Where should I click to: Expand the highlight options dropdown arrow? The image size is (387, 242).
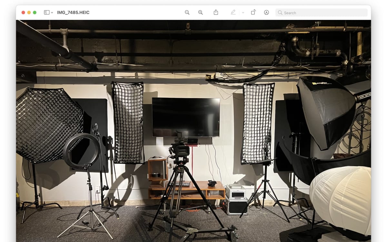pos(243,13)
